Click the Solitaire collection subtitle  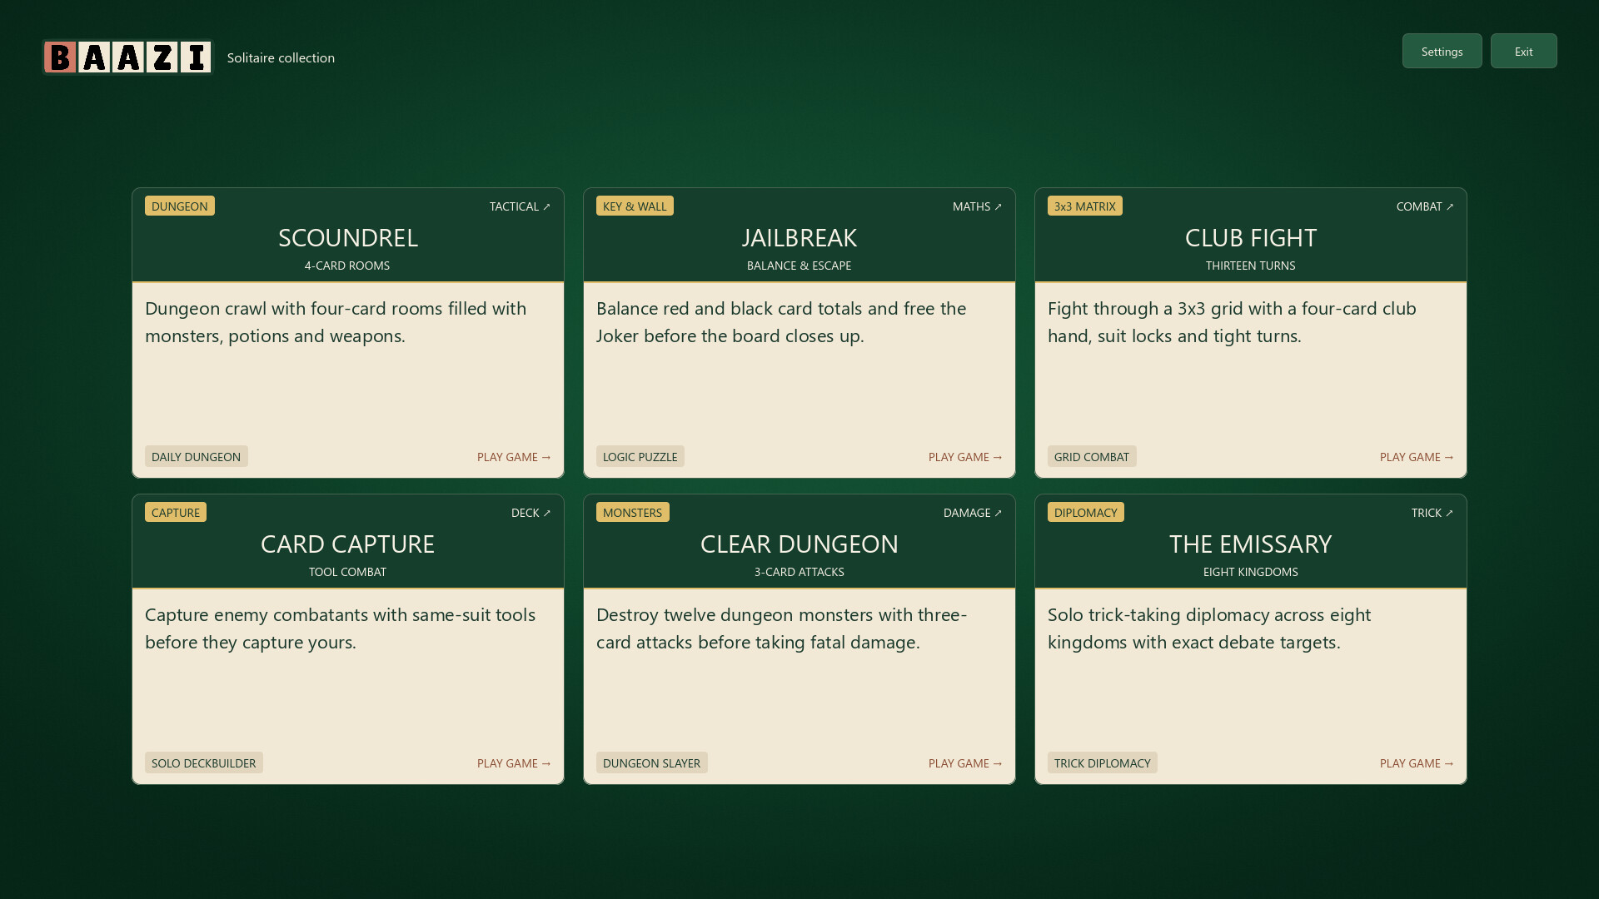click(281, 57)
